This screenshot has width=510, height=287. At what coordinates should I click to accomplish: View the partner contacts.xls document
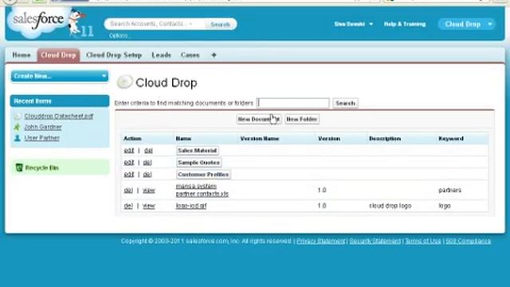(x=149, y=191)
